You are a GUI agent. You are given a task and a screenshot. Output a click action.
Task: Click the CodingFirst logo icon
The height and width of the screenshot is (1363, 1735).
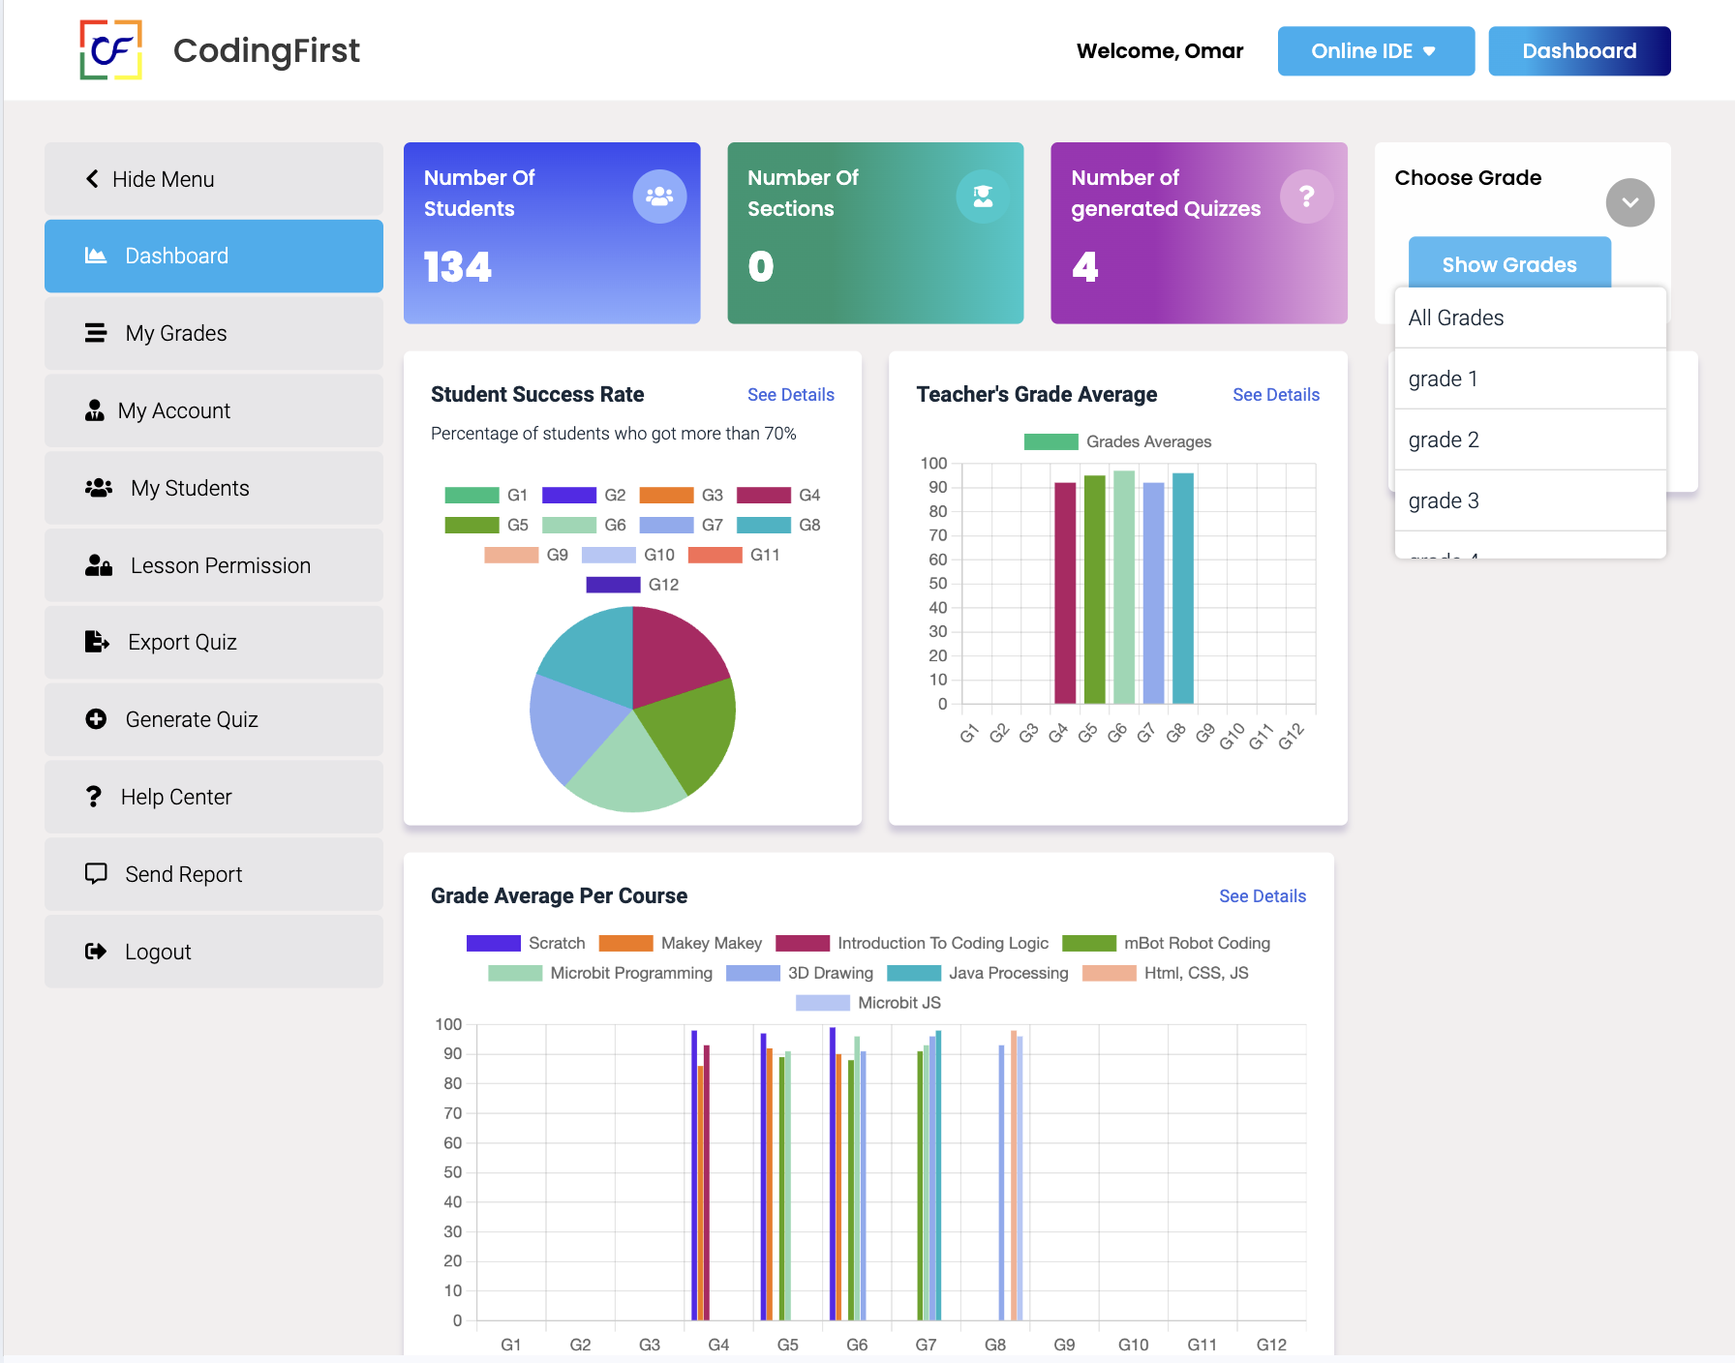tap(110, 50)
